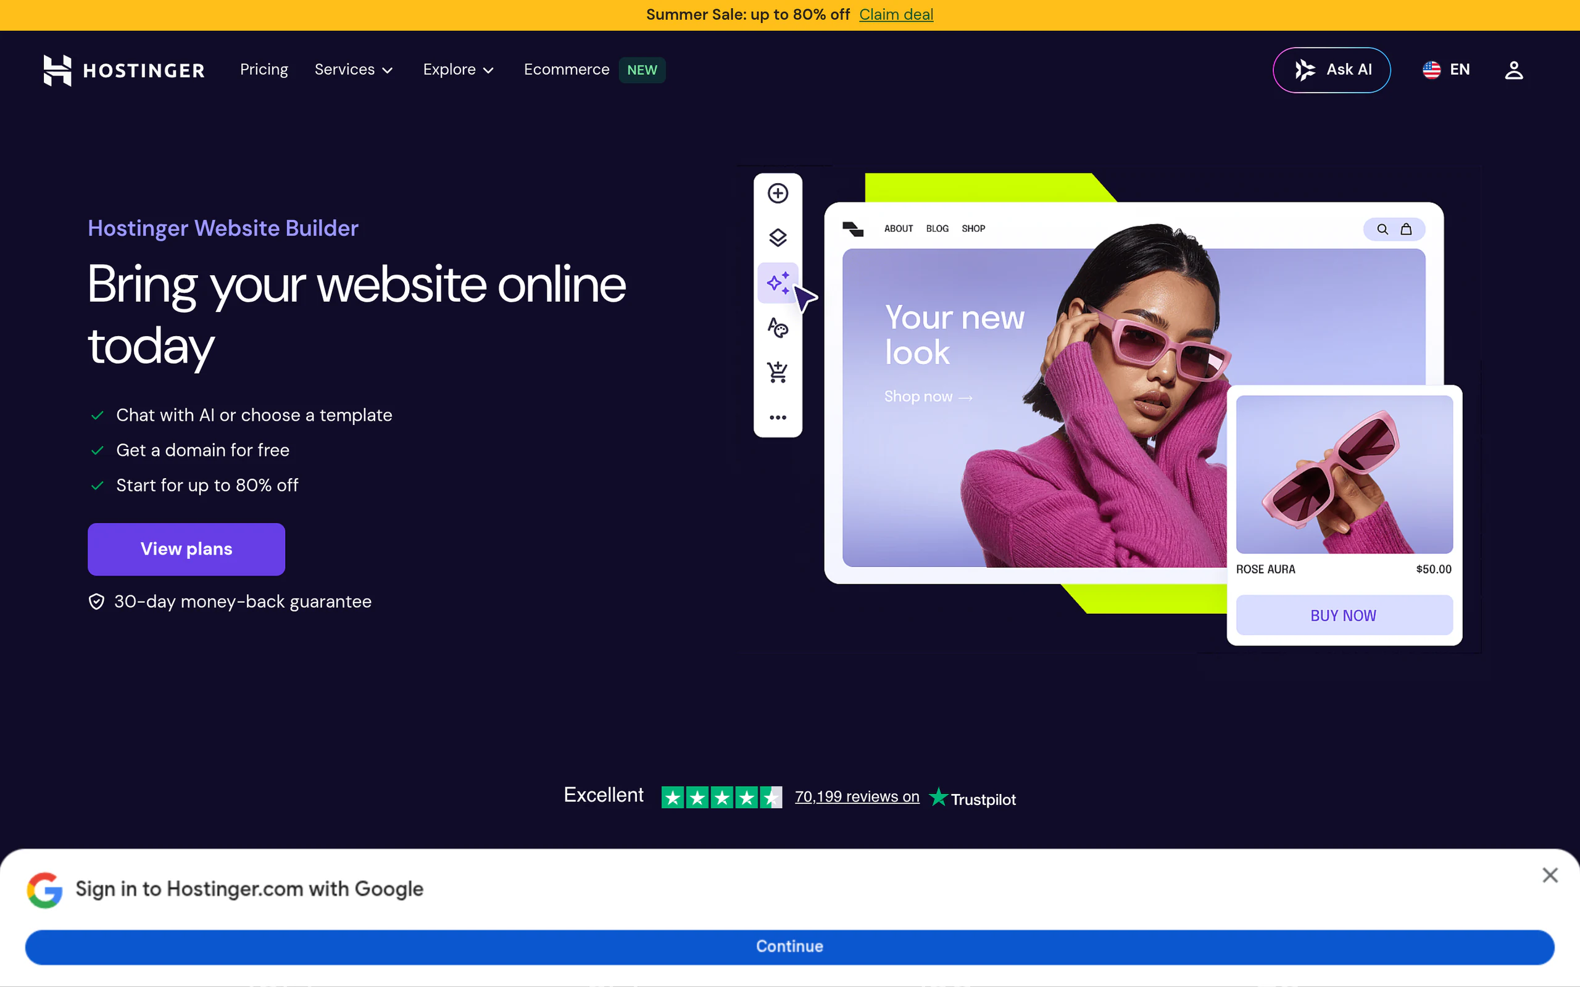1580x987 pixels.
Task: Click 'Chat with AI or choose a template'
Action: click(x=254, y=415)
